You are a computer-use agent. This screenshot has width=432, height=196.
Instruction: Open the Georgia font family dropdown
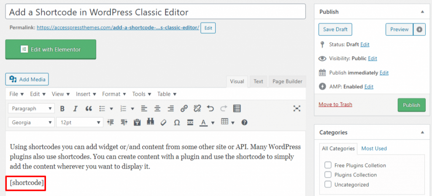31,123
